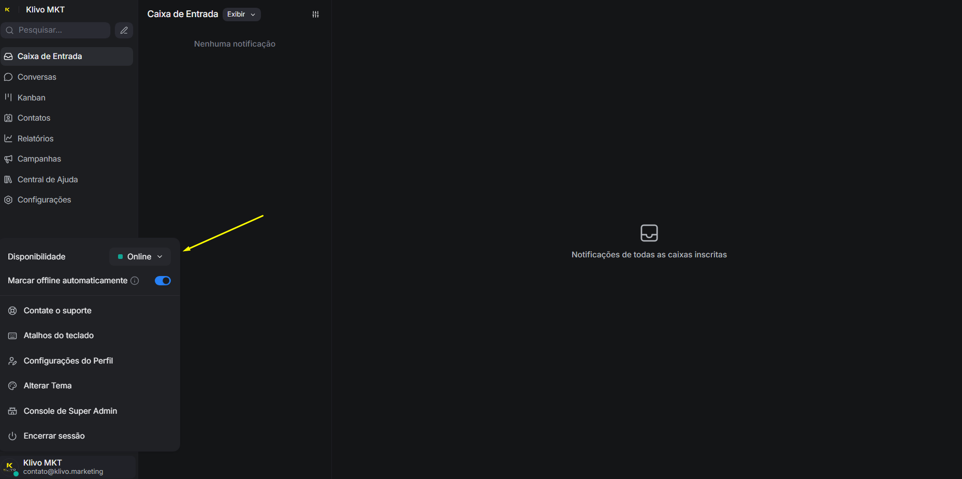Image resolution: width=962 pixels, height=479 pixels.
Task: Click the Klivo MKT workspace name at top
Action: pos(45,10)
